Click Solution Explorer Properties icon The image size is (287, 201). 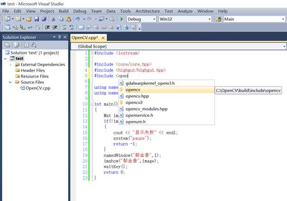tap(7, 45)
